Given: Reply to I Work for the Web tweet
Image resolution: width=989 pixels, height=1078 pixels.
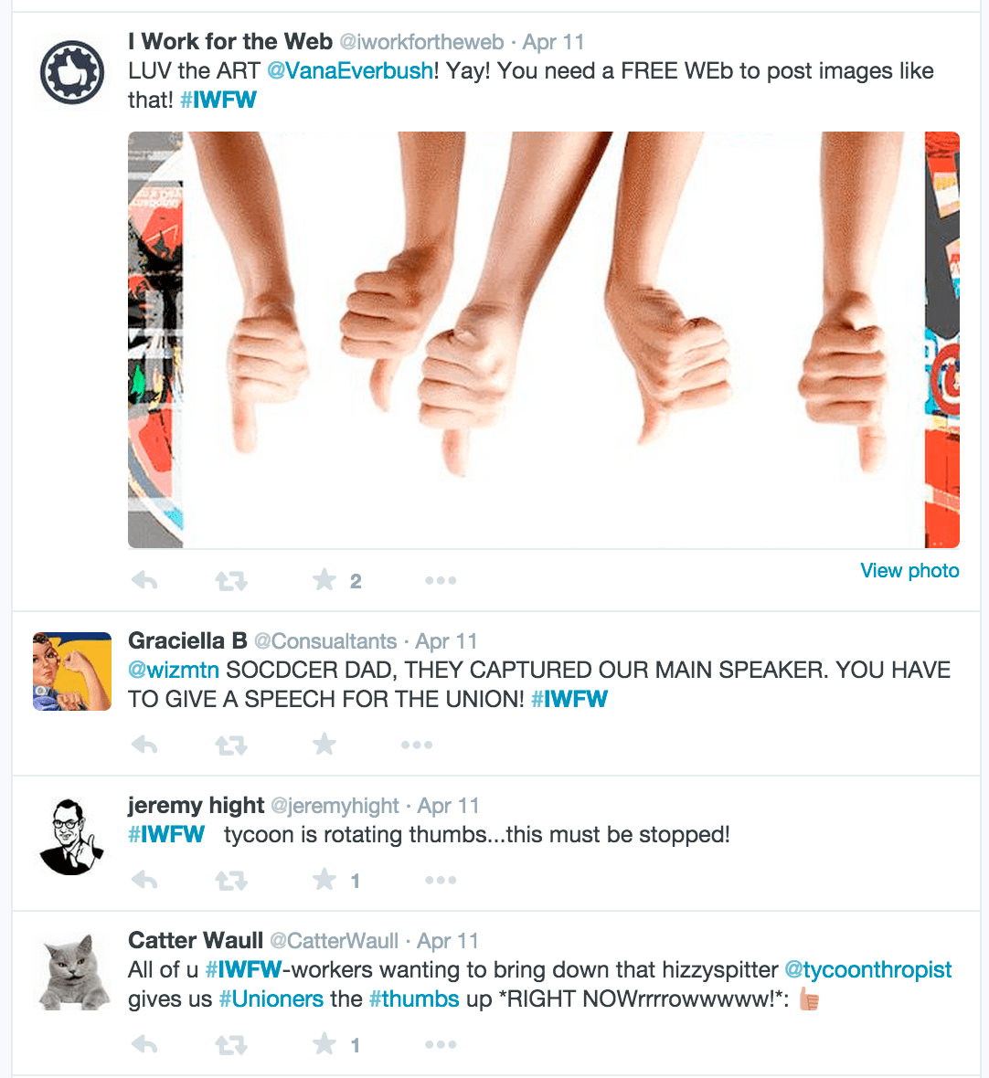Looking at the screenshot, I should 144,581.
